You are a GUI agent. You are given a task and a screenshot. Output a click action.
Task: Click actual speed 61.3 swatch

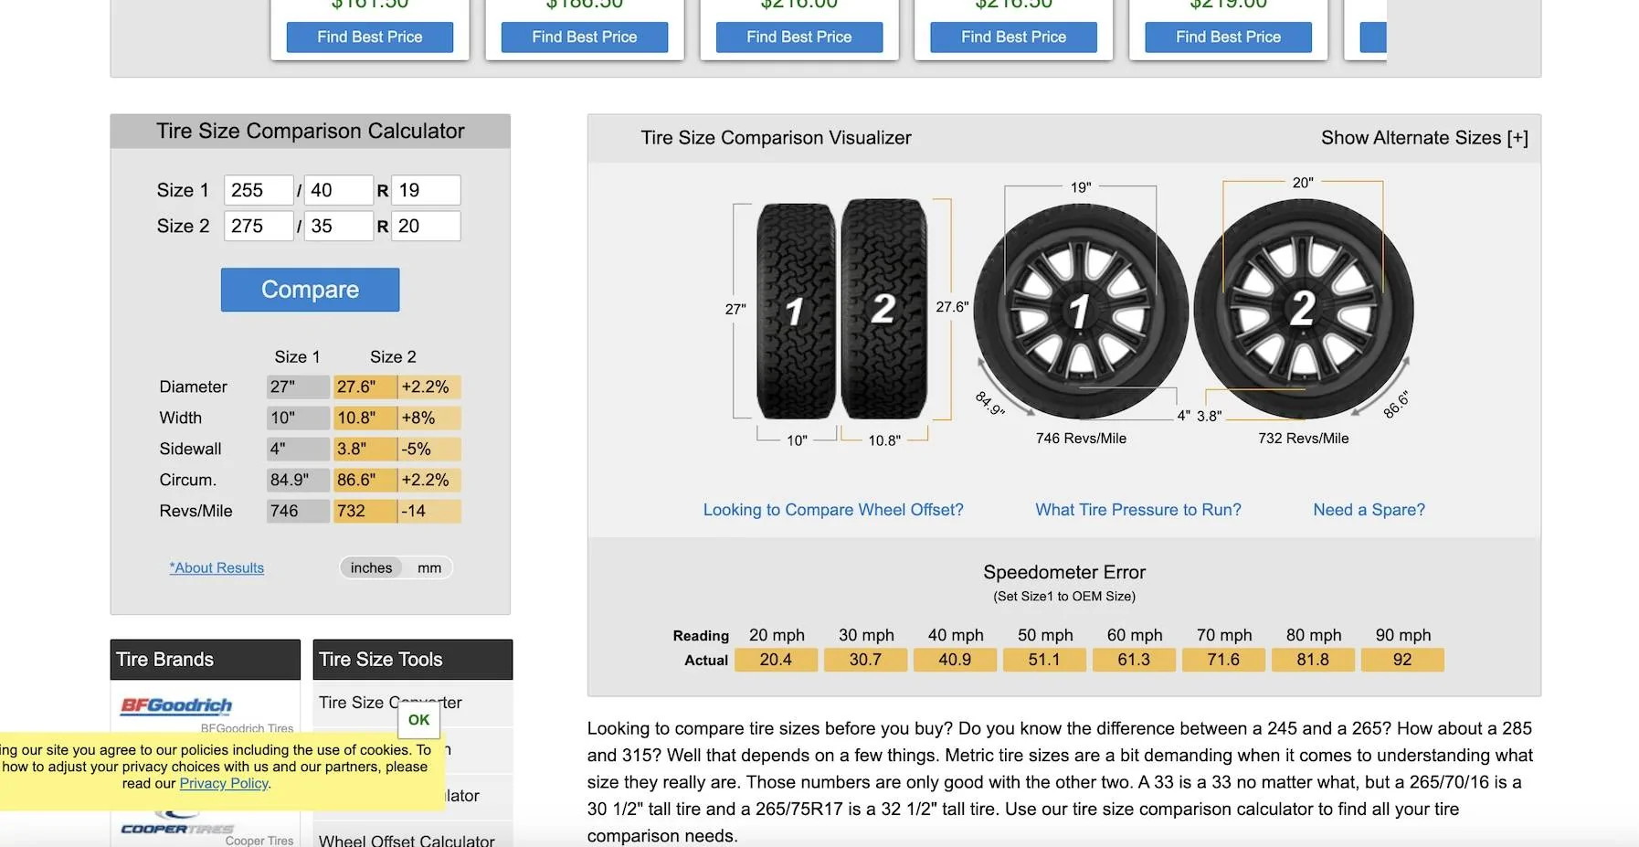tap(1134, 660)
